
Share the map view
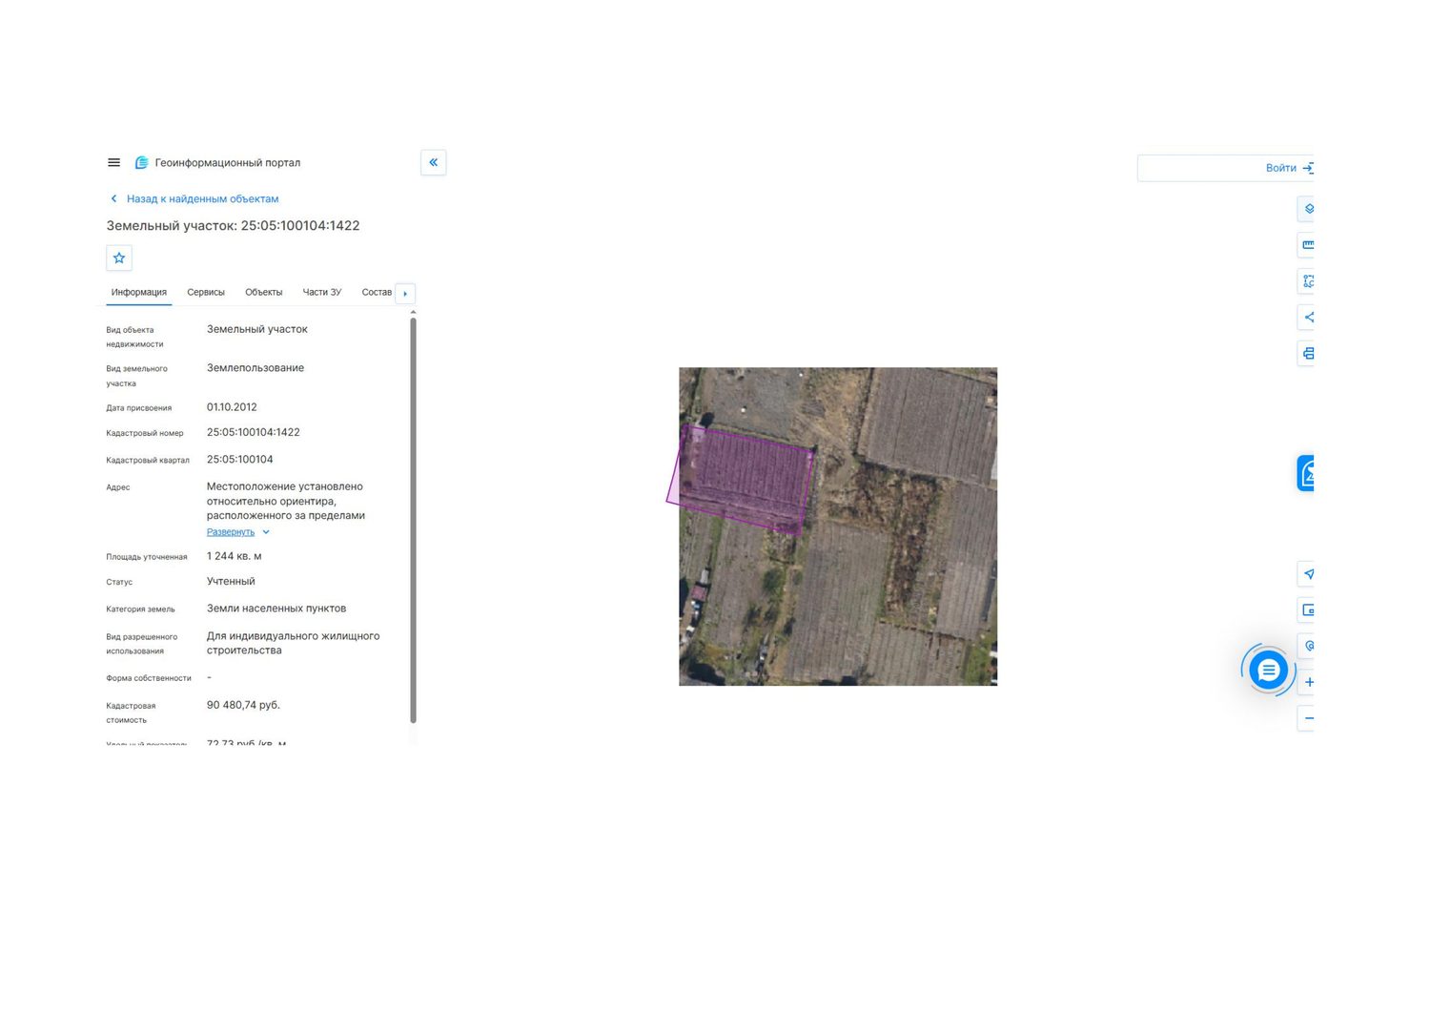click(1308, 318)
